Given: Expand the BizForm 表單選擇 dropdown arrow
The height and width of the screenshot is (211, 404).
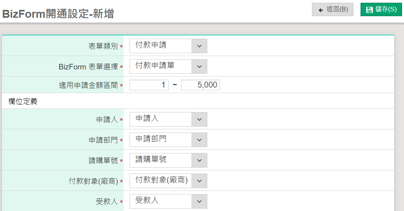Looking at the screenshot, I should click(x=199, y=66).
